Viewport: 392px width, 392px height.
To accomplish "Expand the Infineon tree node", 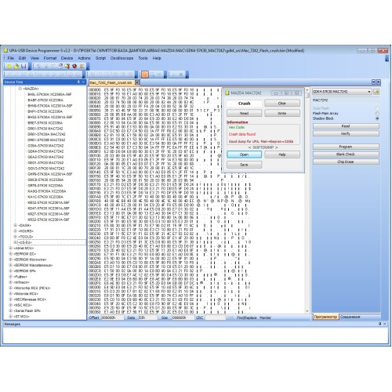I will pos(10,282).
